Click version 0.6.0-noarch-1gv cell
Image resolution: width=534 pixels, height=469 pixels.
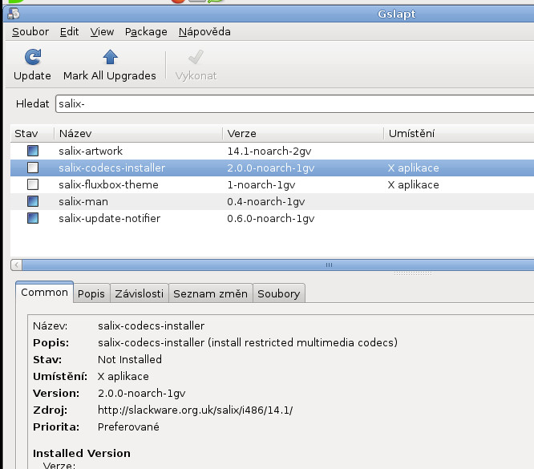pos(271,218)
